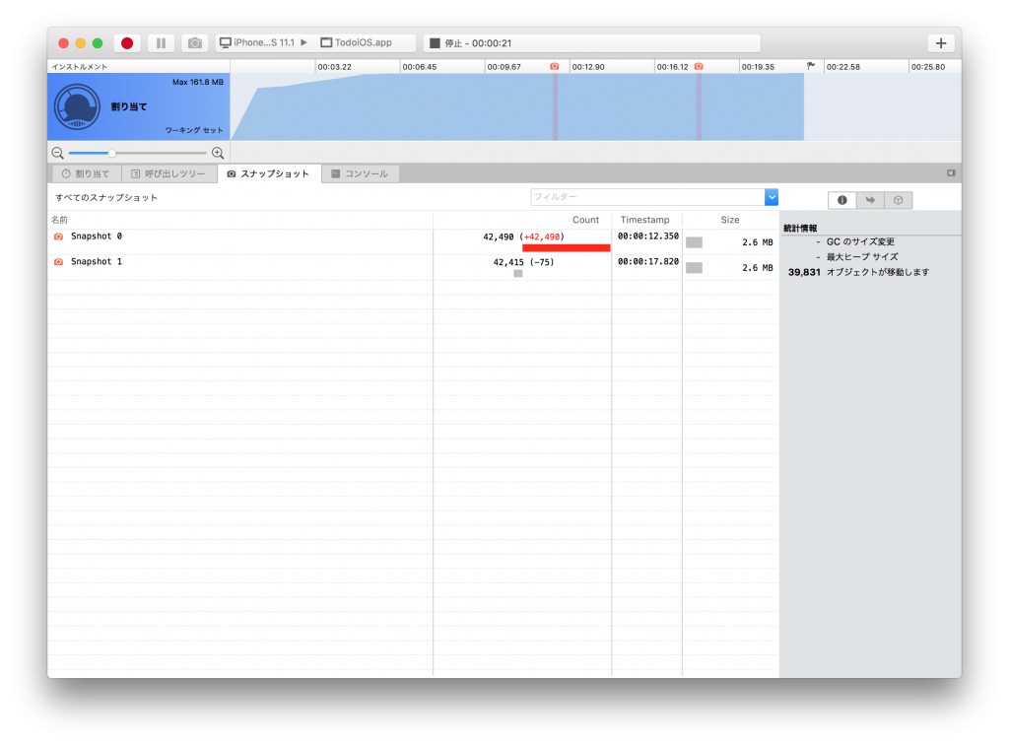Click the zoom out magnifier icon
Viewport: 1009px width, 746px height.
click(x=58, y=153)
